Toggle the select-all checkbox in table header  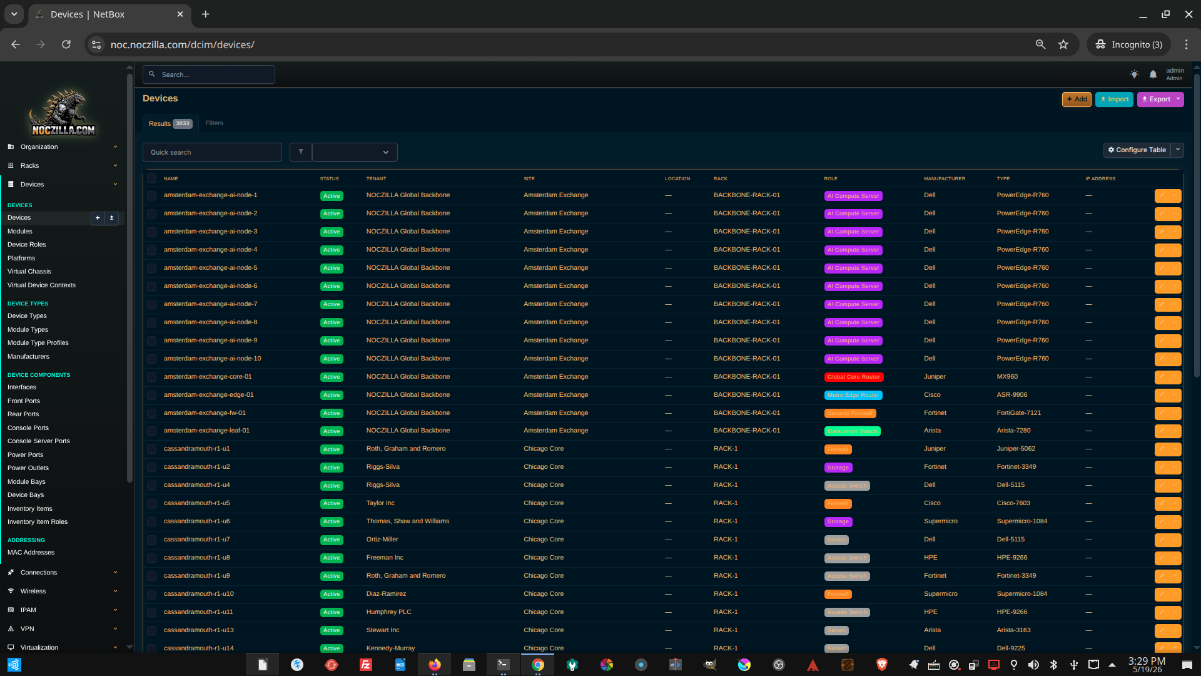point(151,178)
